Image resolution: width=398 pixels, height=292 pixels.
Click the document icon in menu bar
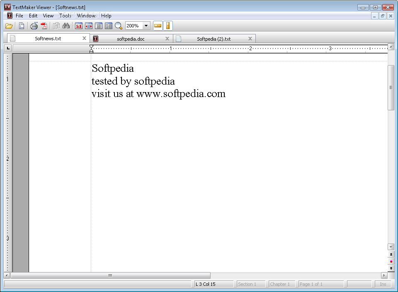pyautogui.click(x=10, y=15)
